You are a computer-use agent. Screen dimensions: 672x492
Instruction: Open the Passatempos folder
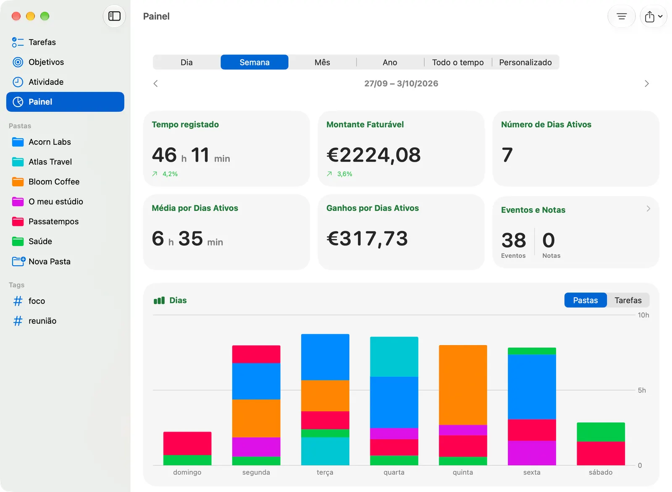pyautogui.click(x=65, y=221)
